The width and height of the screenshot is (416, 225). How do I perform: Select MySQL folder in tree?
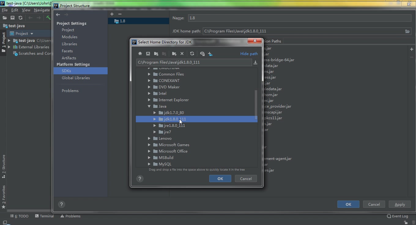click(x=165, y=164)
